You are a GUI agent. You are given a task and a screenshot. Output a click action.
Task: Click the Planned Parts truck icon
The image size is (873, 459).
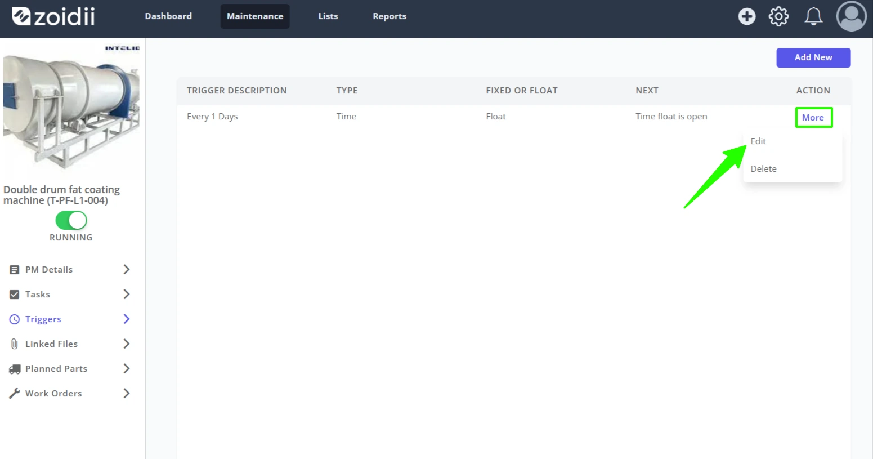click(15, 369)
